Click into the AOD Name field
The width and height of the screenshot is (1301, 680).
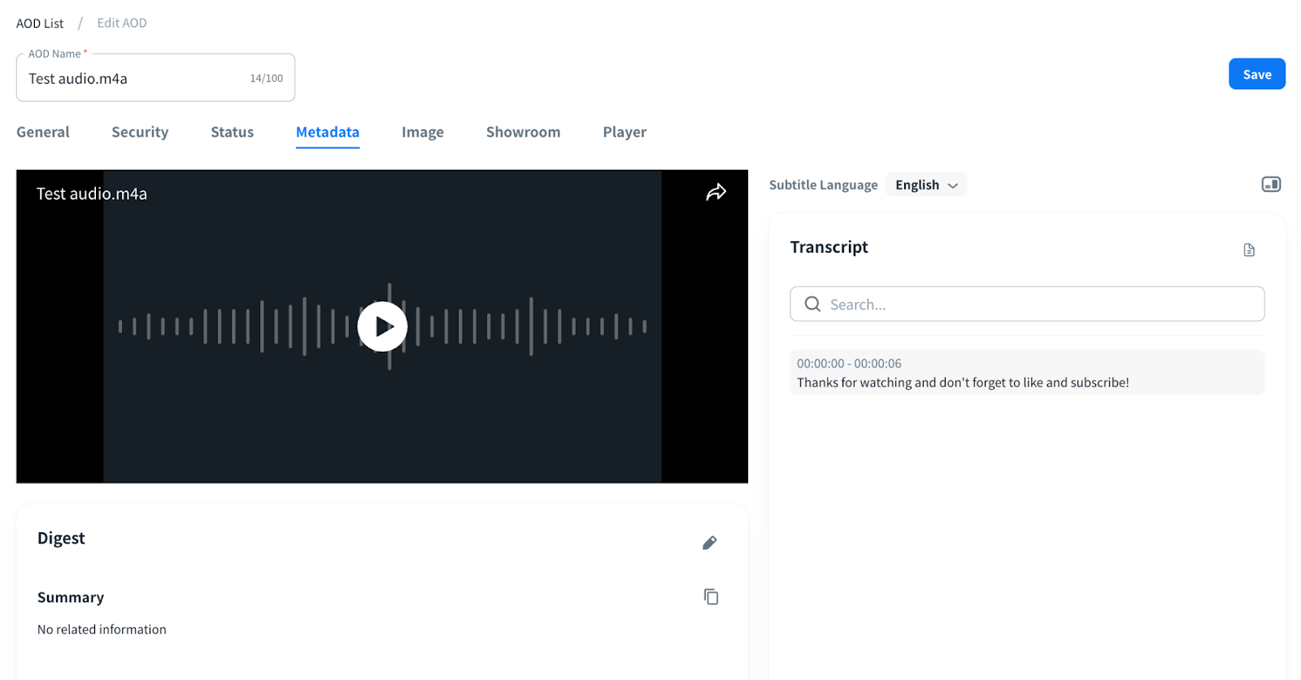[134, 79]
